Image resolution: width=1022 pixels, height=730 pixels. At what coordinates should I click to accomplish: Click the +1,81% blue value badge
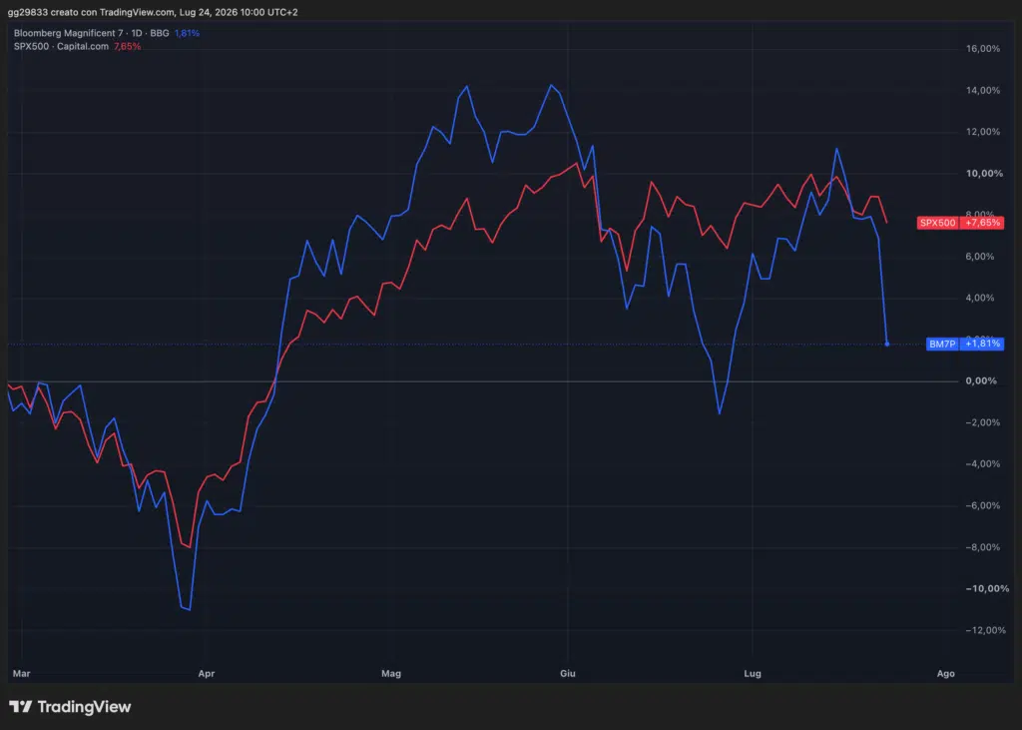tap(982, 344)
